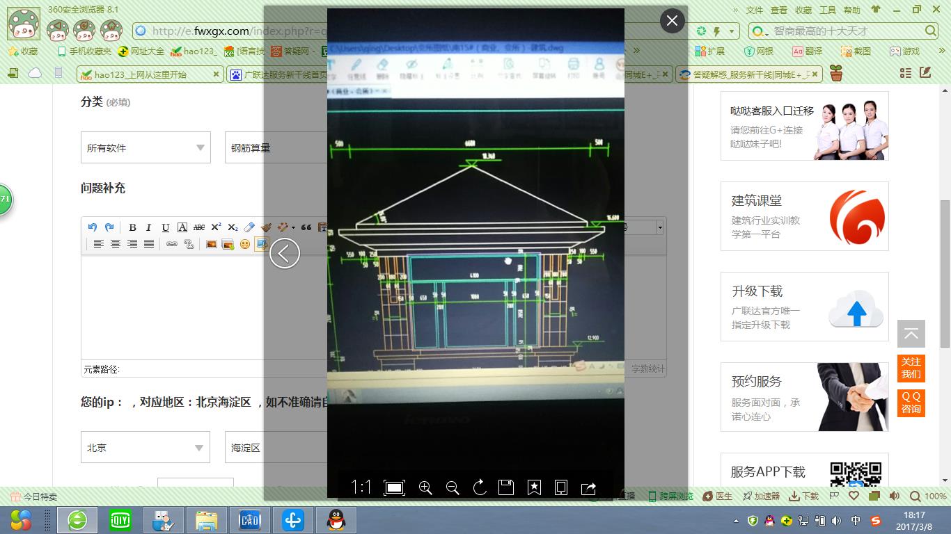Open the 收藏 menu
This screenshot has width=951, height=534.
tap(803, 10)
